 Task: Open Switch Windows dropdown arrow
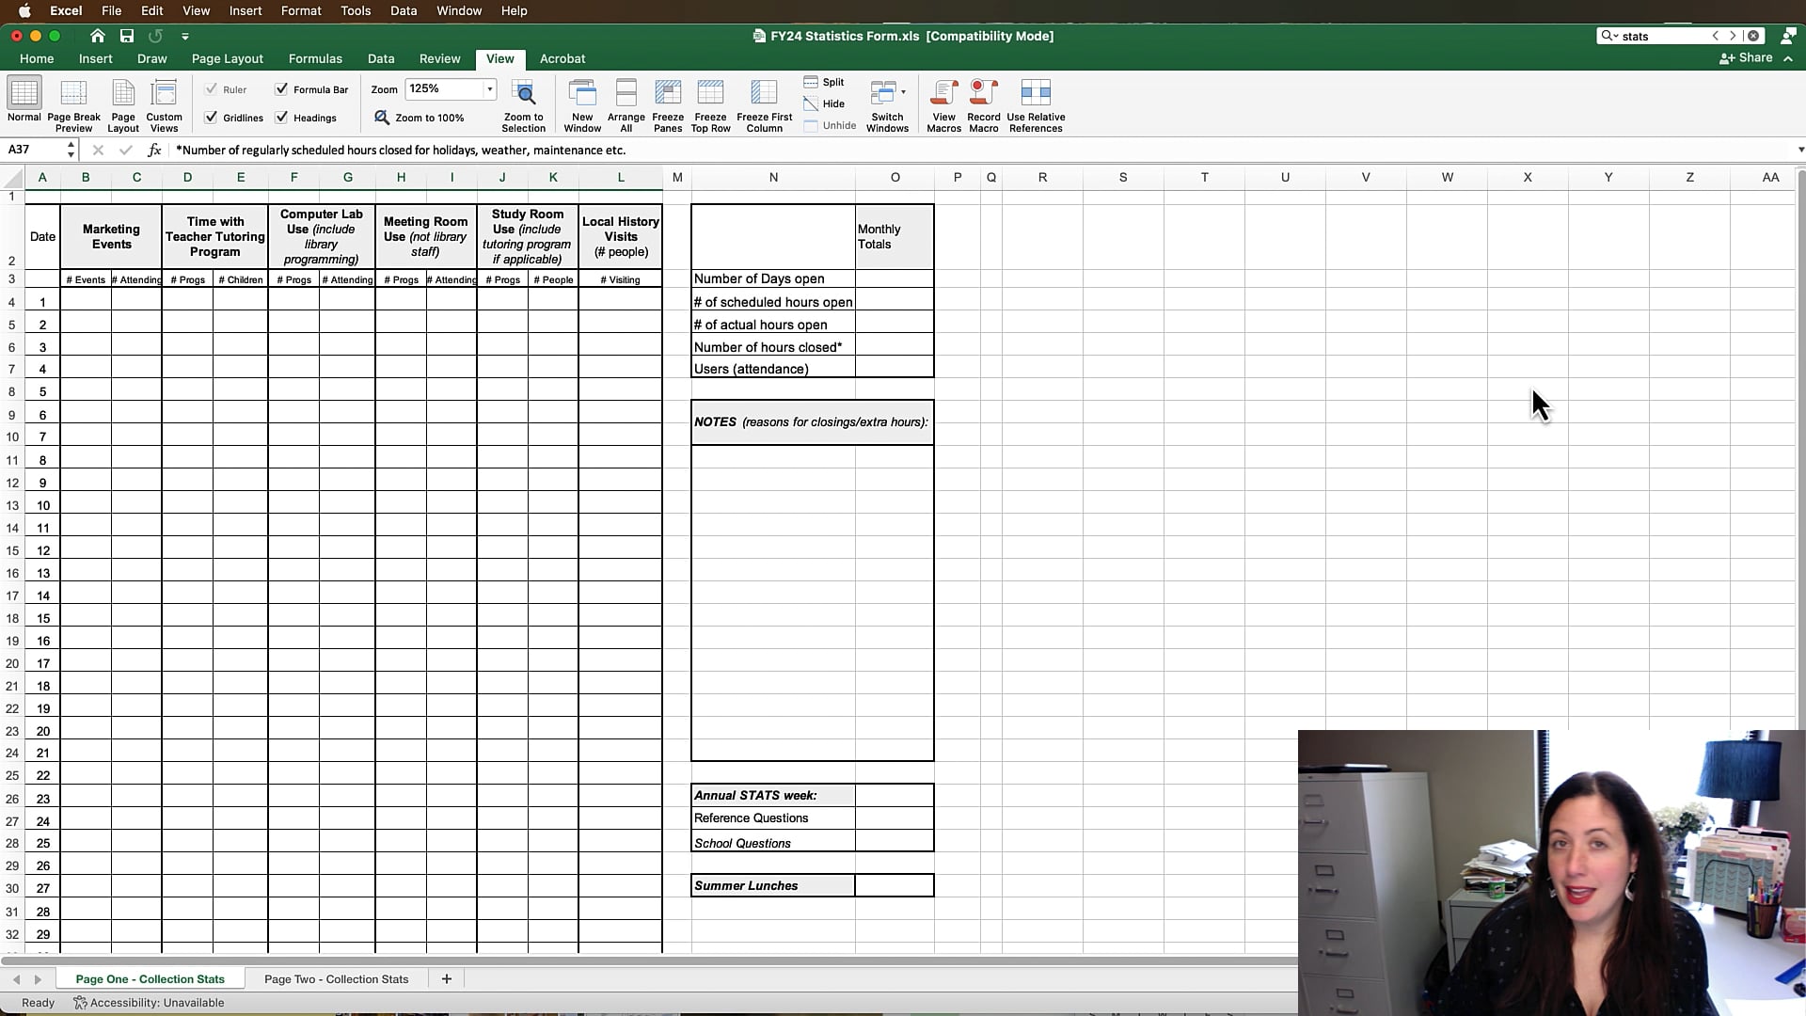pos(903,92)
